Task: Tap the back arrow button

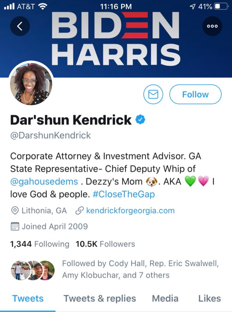Action: point(20,26)
